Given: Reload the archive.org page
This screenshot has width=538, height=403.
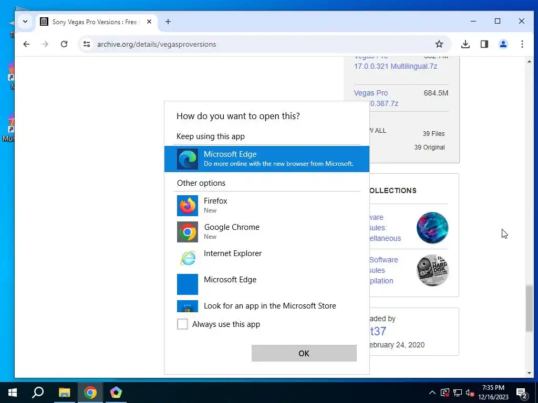Looking at the screenshot, I should coord(64,44).
